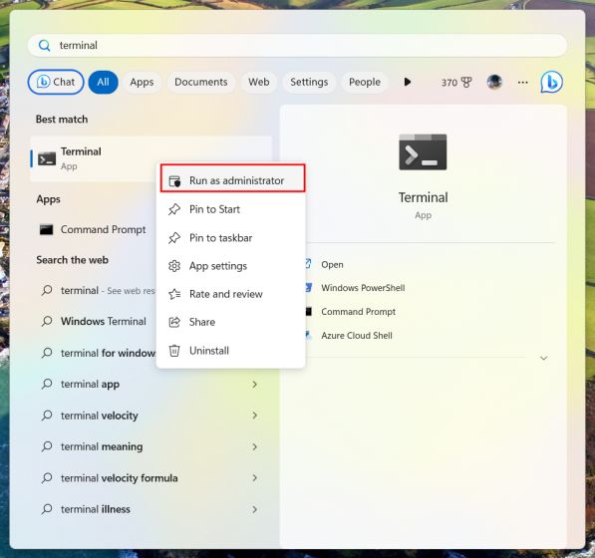
Task: Click Windows PowerShell in preview pane
Action: point(363,288)
